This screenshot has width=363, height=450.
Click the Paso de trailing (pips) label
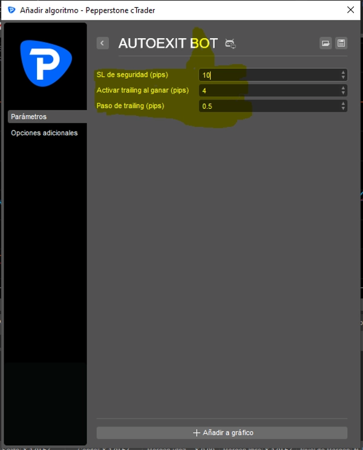click(x=130, y=106)
